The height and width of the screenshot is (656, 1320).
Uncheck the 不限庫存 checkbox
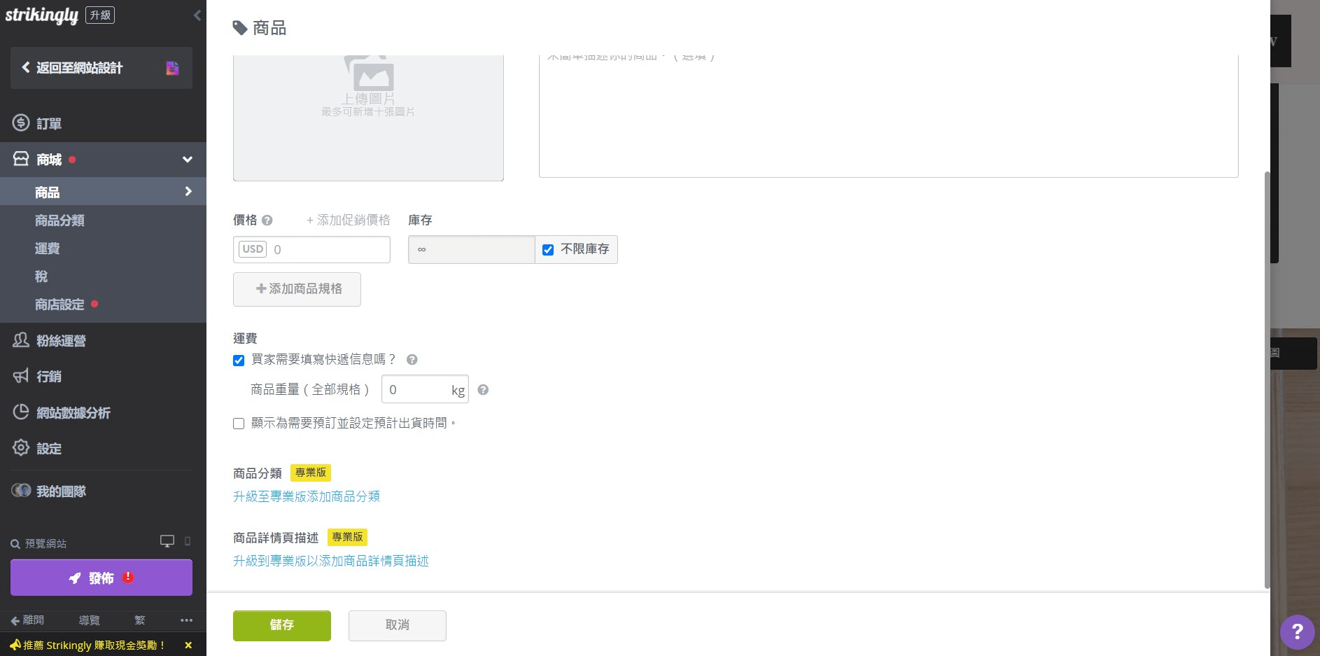pos(548,249)
